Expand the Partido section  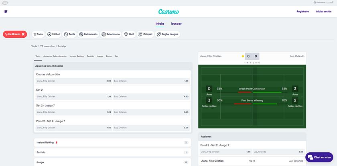click(113, 152)
